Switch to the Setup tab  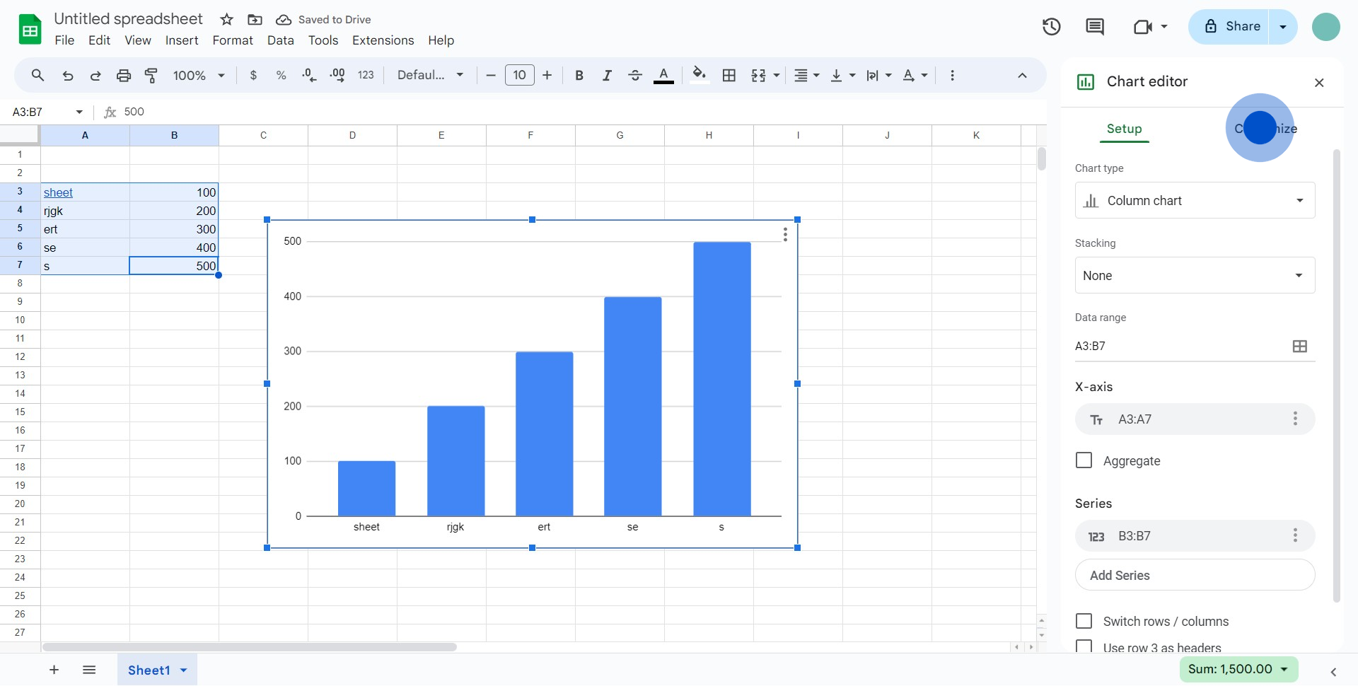pyautogui.click(x=1124, y=129)
